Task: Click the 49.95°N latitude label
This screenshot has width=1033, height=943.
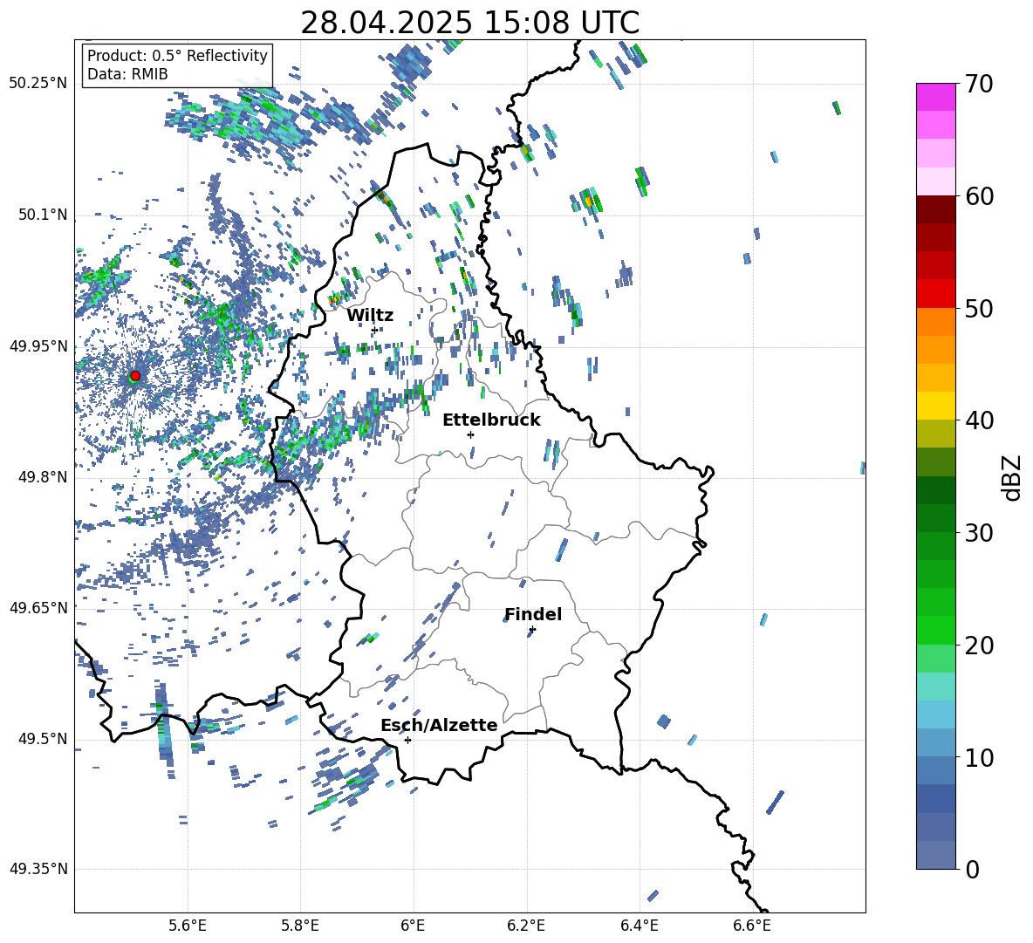Action: point(38,346)
